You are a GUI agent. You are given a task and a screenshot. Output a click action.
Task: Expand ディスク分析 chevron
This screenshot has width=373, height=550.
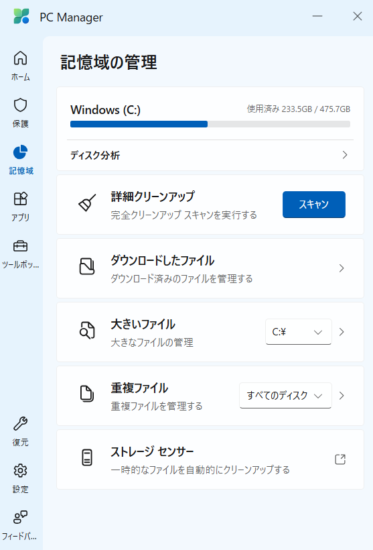(x=345, y=155)
